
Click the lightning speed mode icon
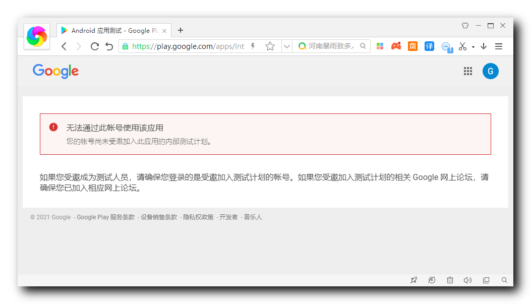(253, 46)
